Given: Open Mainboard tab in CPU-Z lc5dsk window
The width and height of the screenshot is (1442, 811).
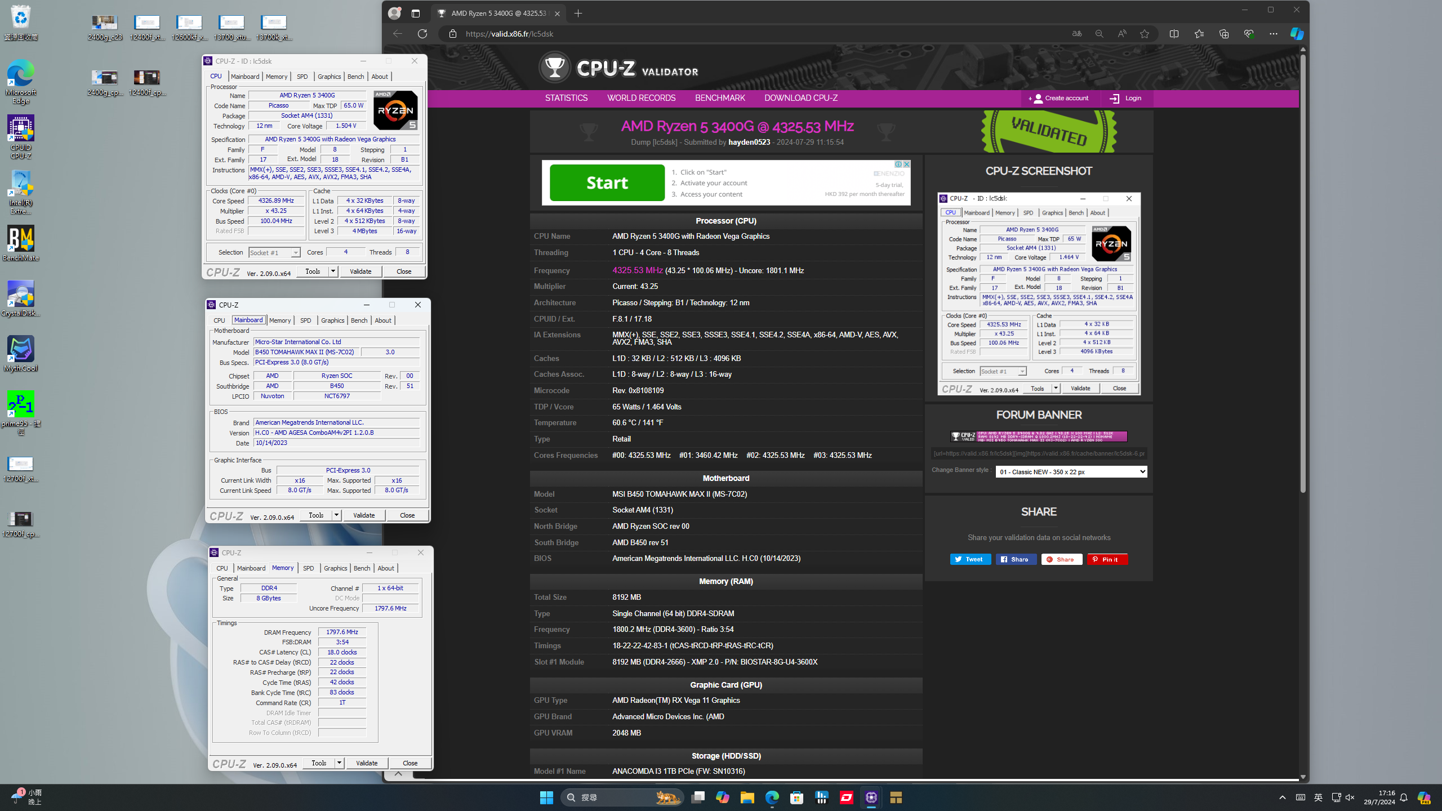Looking at the screenshot, I should click(x=245, y=77).
